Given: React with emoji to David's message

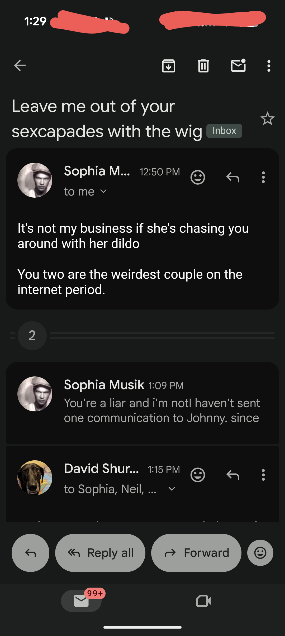Looking at the screenshot, I should (x=198, y=475).
